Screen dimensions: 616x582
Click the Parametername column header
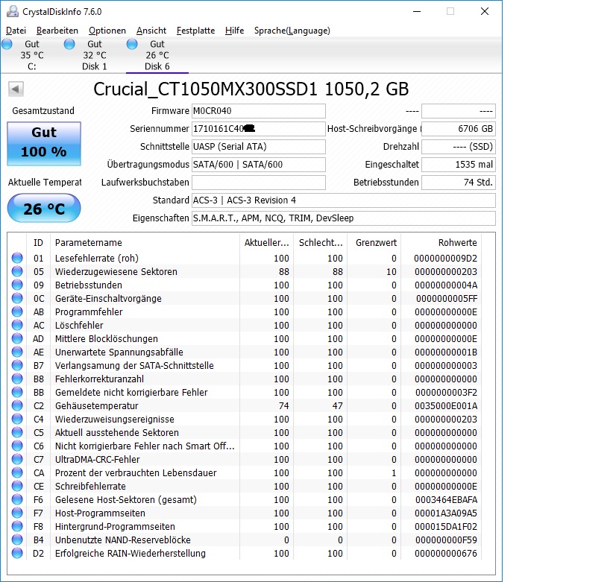pos(145,242)
